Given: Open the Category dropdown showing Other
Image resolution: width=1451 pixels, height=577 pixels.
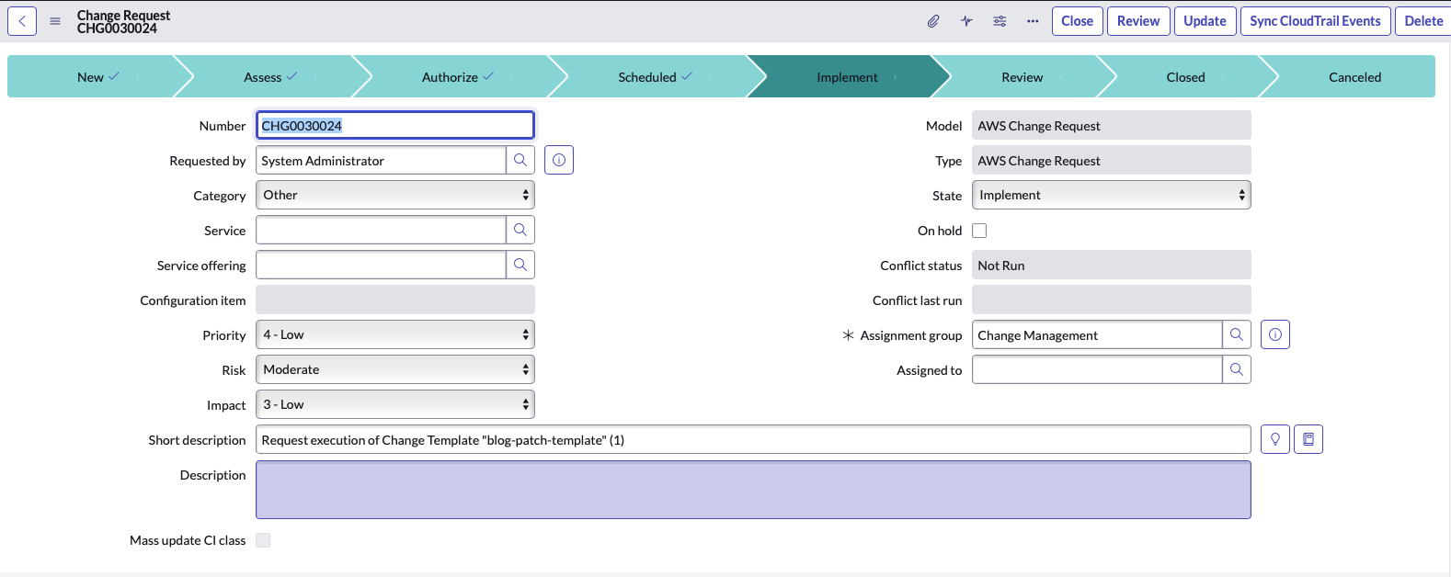Looking at the screenshot, I should point(395,195).
